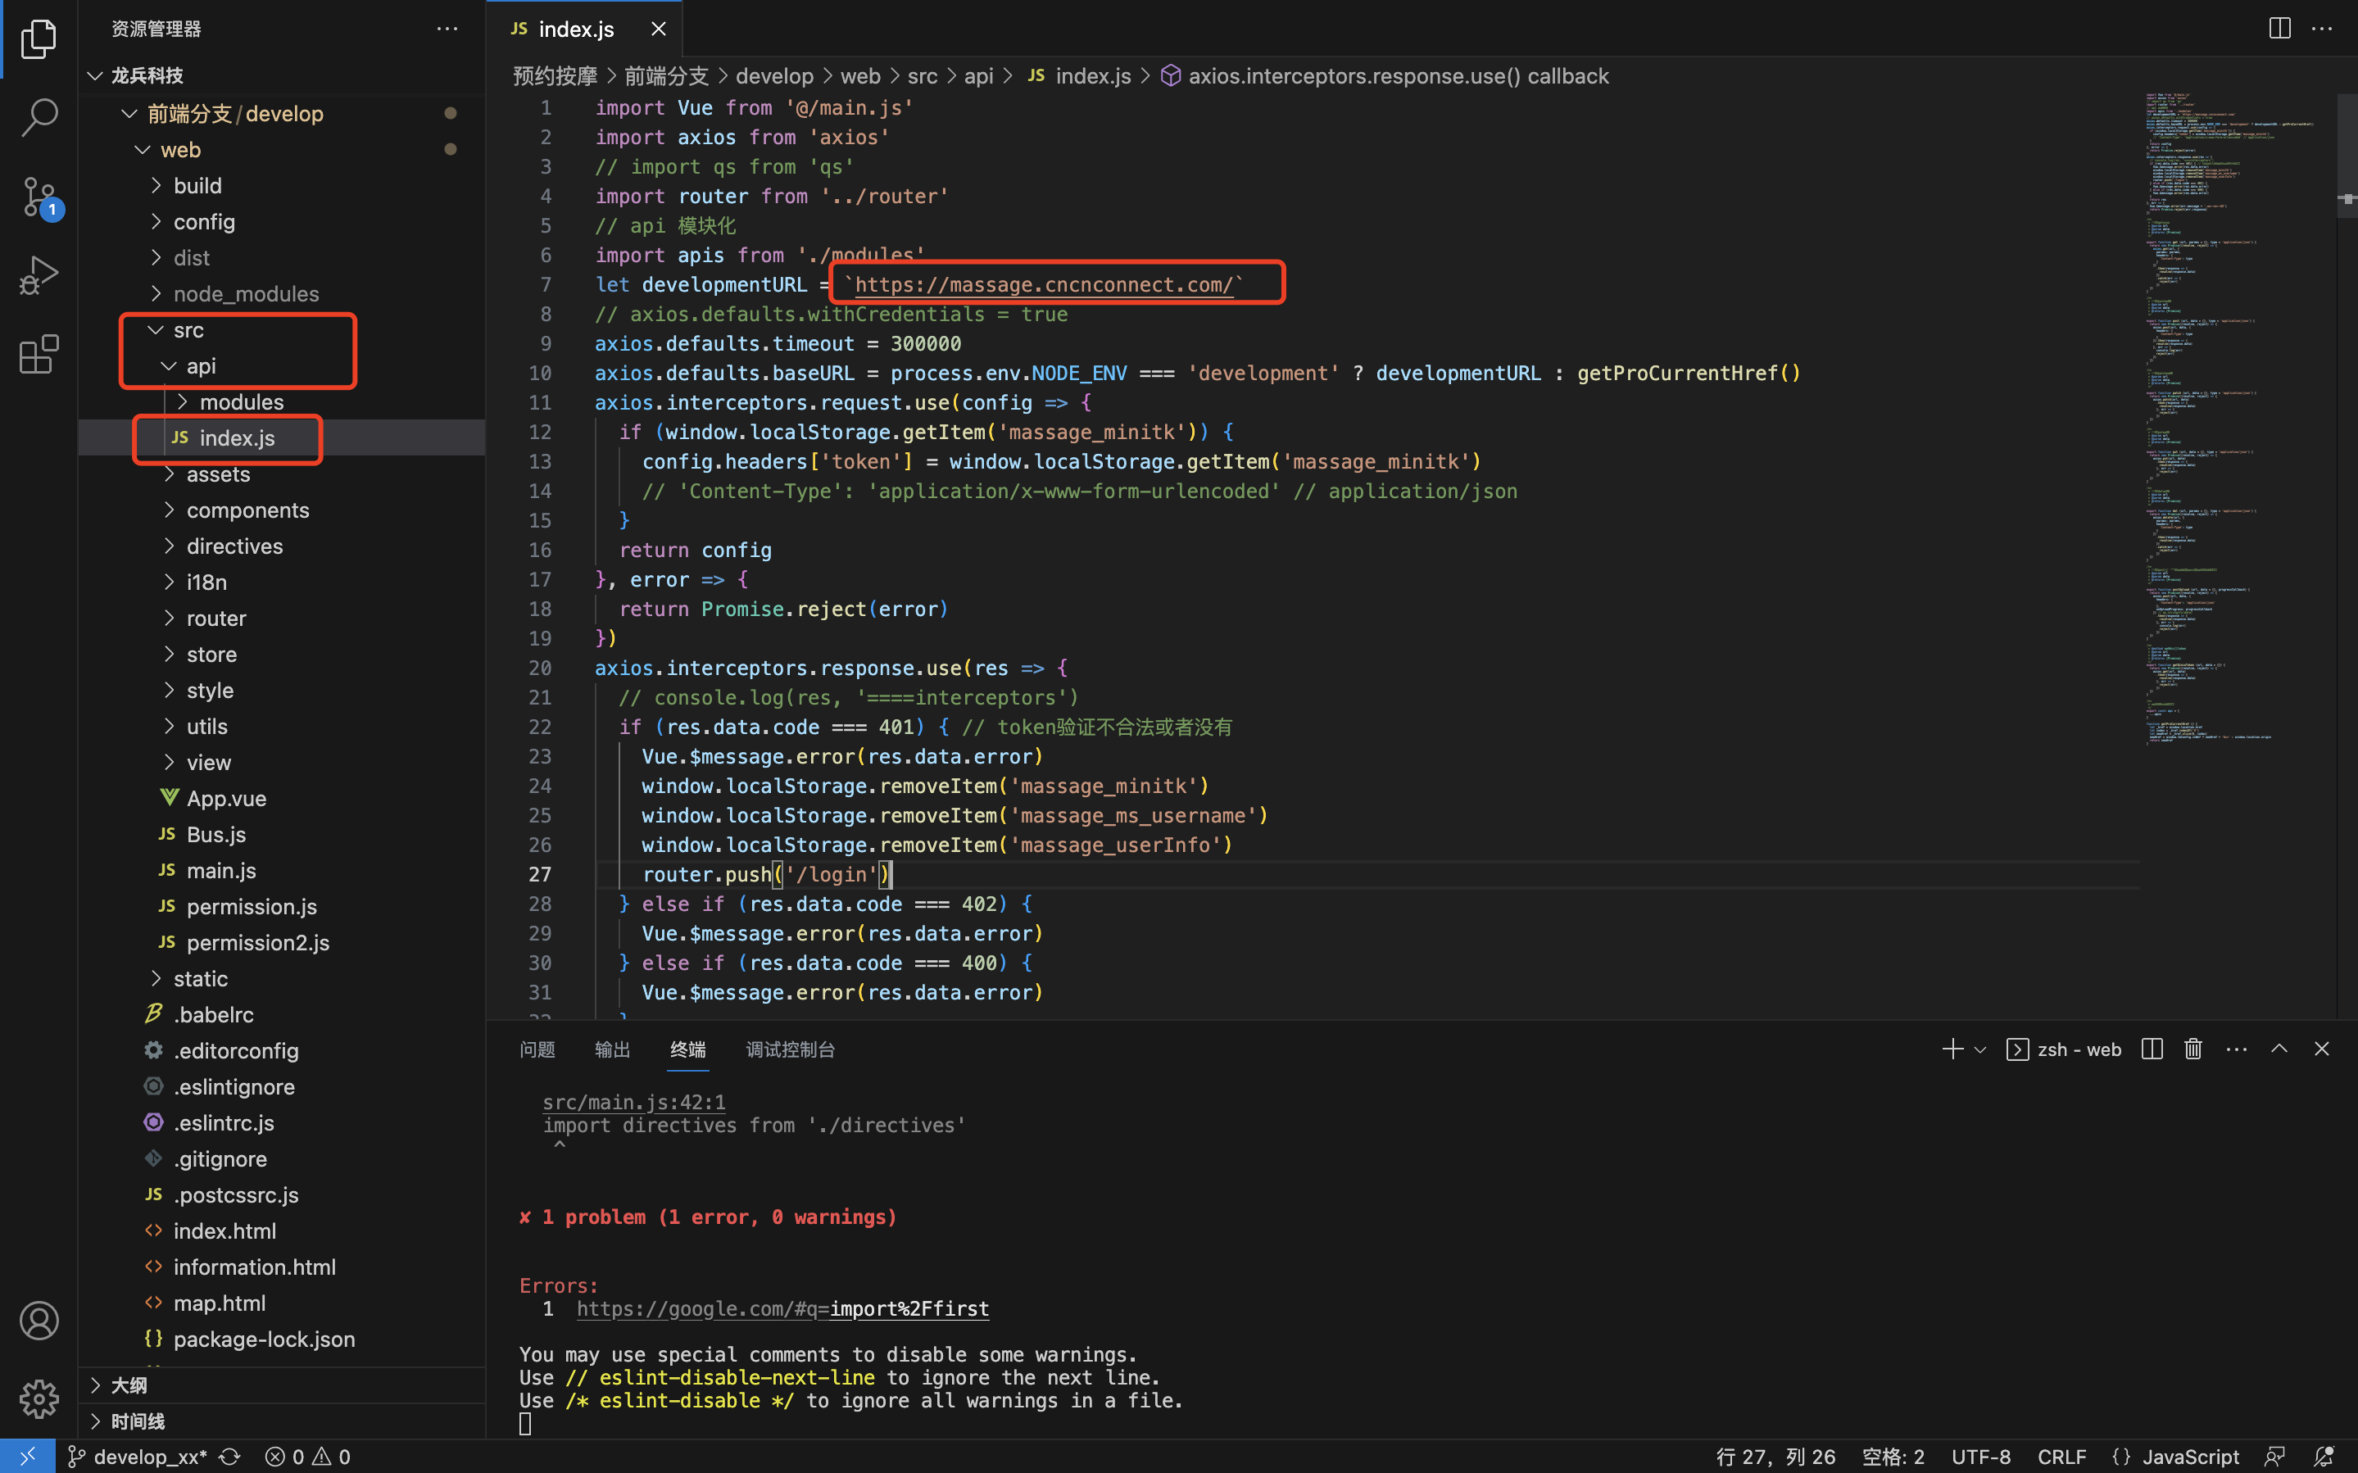Maximize panel size with the chevron-up icon
The image size is (2358, 1473).
[x=2279, y=1049]
